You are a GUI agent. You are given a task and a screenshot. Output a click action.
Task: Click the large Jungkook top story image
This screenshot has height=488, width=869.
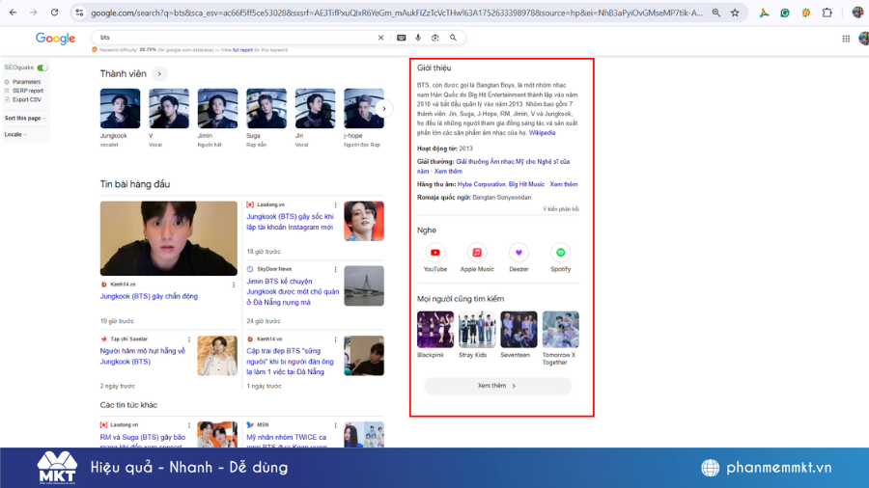168,238
